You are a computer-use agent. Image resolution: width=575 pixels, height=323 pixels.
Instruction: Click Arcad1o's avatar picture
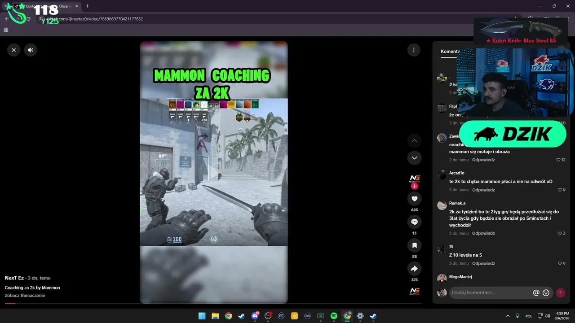[442, 175]
